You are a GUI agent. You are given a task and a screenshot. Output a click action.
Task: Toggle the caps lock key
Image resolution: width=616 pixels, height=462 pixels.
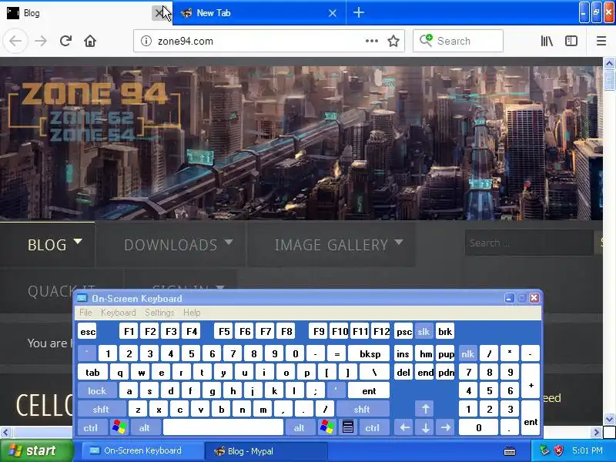(x=97, y=391)
